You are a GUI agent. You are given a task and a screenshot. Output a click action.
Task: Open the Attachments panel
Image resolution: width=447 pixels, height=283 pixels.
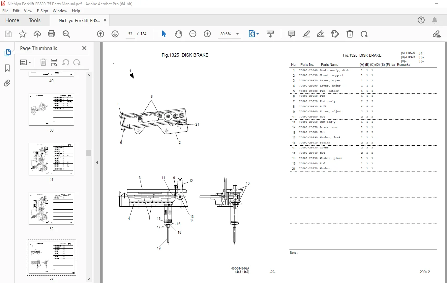[7, 83]
